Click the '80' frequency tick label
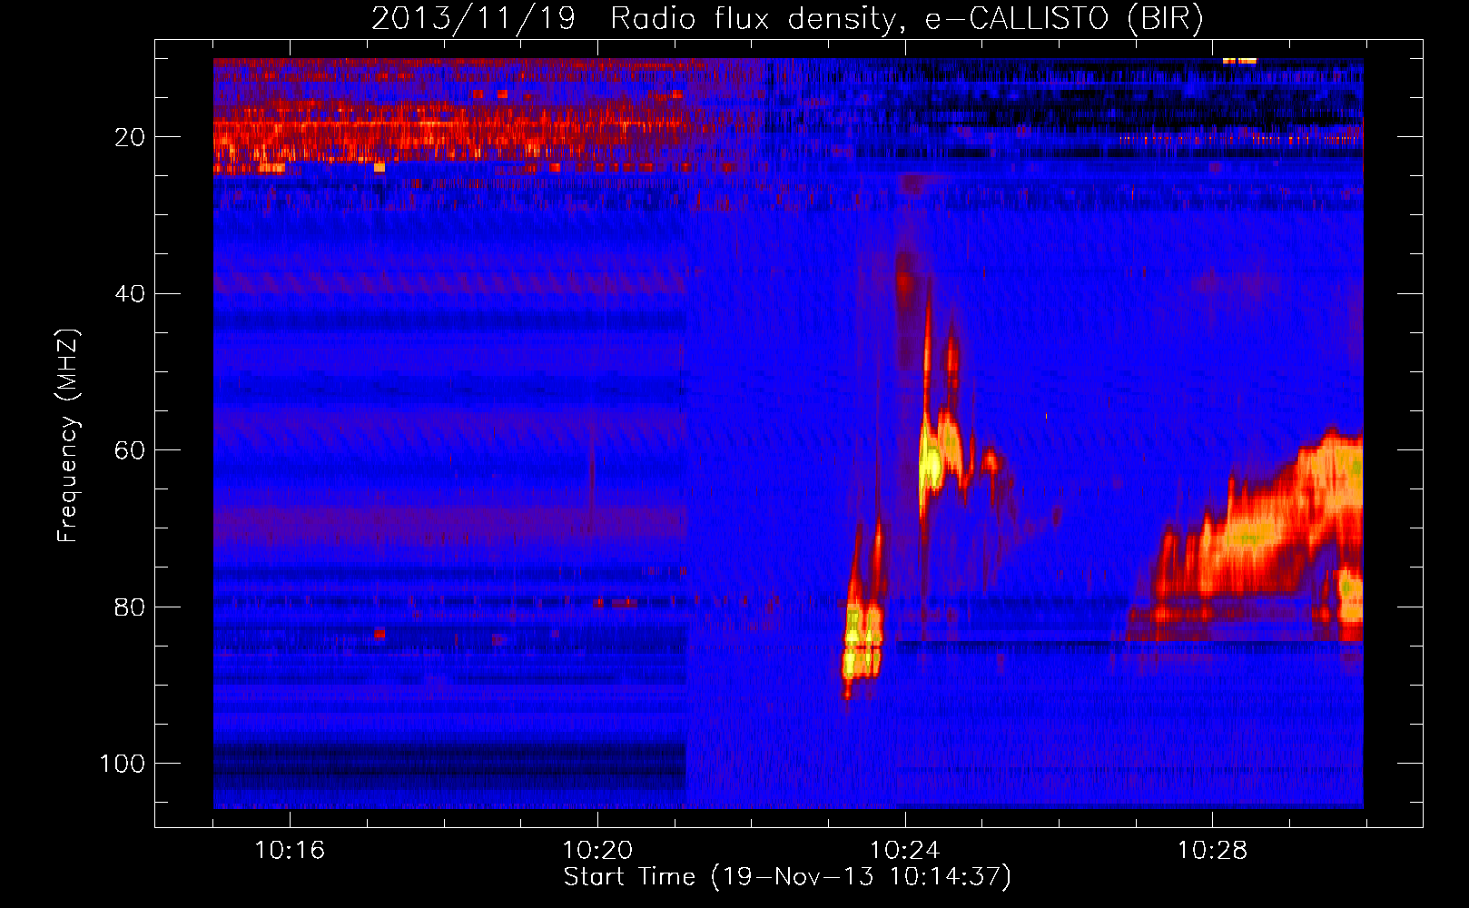 pos(131,607)
